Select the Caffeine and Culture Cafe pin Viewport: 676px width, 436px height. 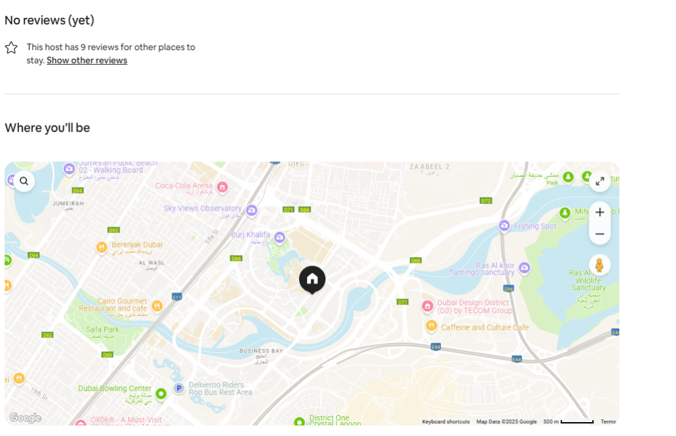(x=432, y=326)
